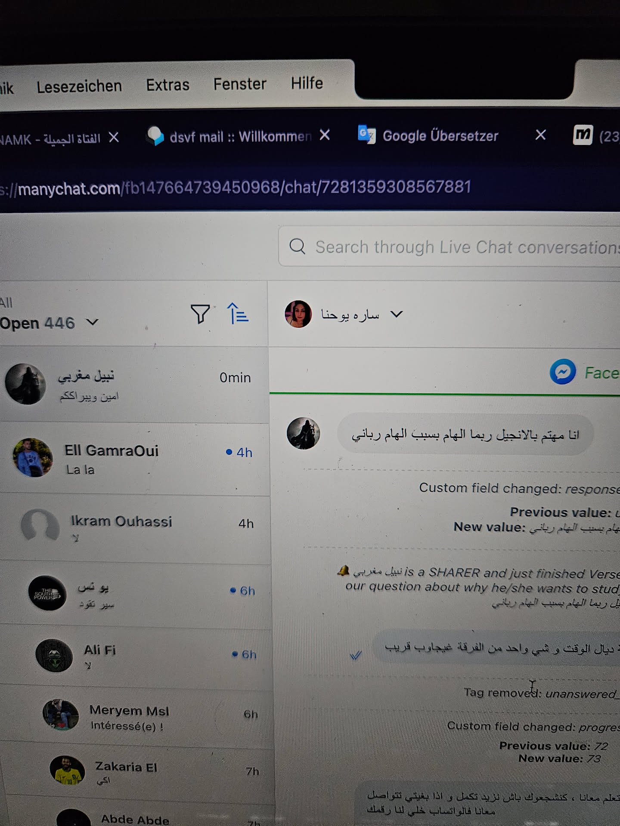This screenshot has width=620, height=826.
Task: Click the Live Chat search field
Action: point(449,247)
